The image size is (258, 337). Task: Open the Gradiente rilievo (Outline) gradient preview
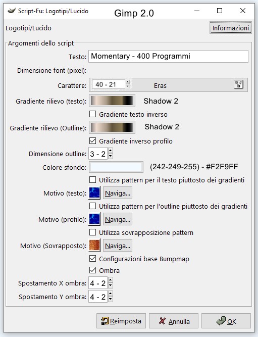tap(112, 127)
